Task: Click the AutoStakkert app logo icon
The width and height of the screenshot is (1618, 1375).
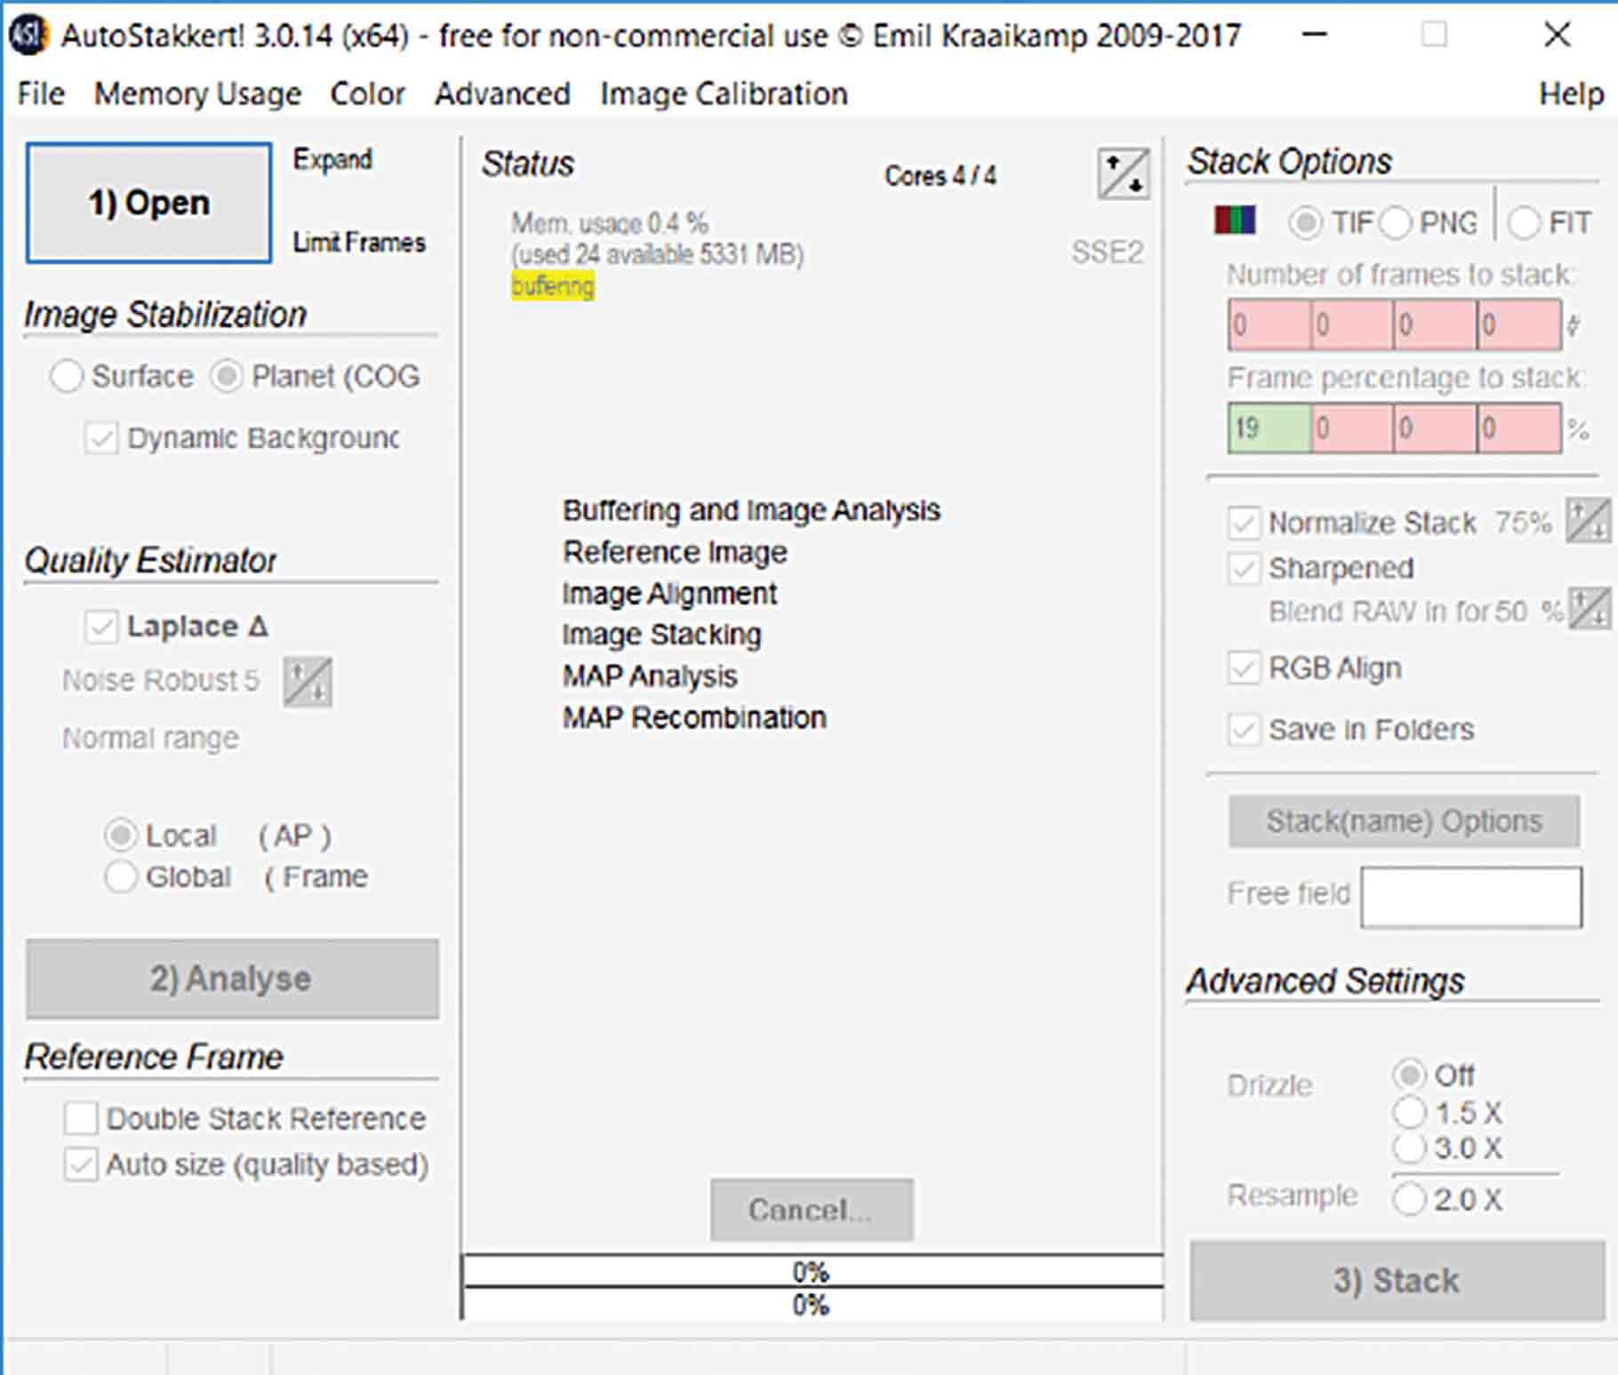Action: [x=27, y=36]
